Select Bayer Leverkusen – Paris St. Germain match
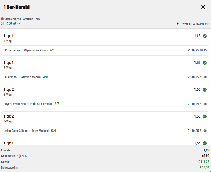The image size is (211, 172). (x=28, y=104)
